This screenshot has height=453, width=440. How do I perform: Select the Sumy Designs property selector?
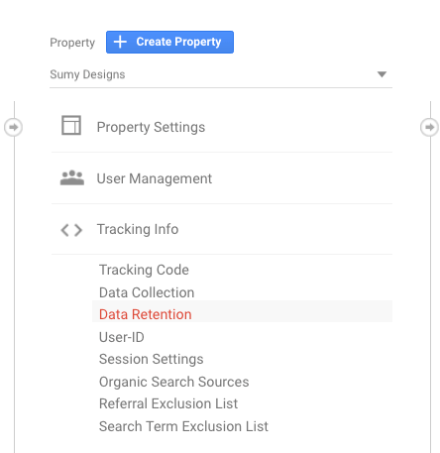(x=221, y=74)
